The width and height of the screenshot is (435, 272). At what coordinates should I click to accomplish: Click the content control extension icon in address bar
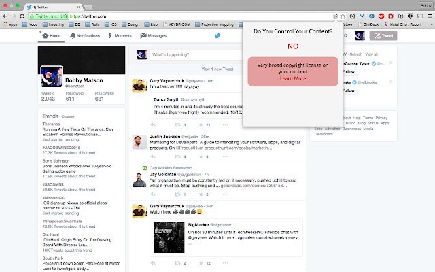click(336, 16)
